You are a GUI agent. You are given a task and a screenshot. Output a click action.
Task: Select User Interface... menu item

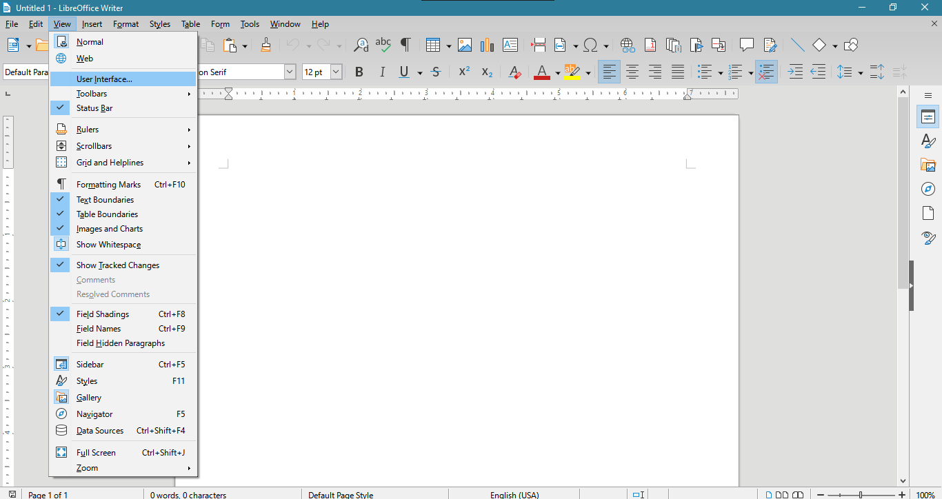click(x=123, y=79)
